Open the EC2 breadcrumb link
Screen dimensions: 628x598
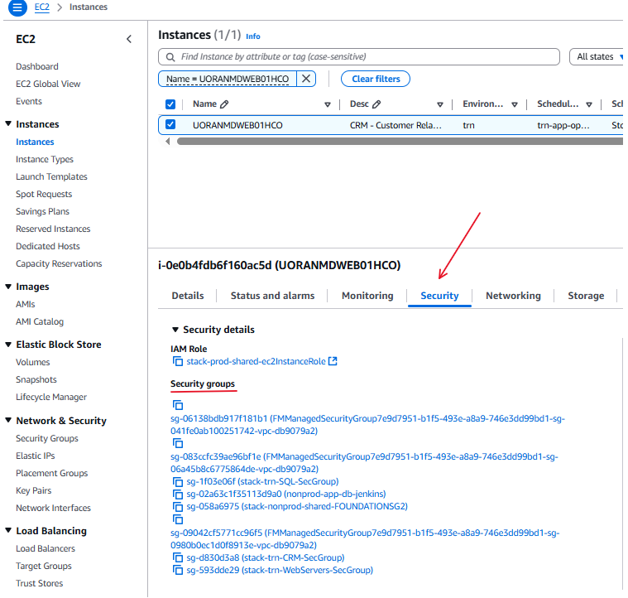[x=41, y=7]
